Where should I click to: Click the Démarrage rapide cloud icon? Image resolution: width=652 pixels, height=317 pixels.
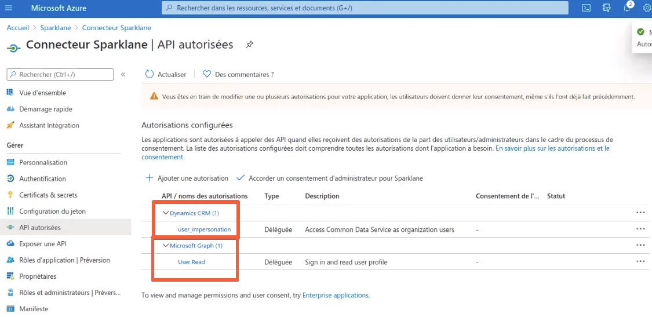(x=11, y=109)
